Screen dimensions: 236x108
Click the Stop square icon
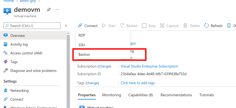(144, 25)
